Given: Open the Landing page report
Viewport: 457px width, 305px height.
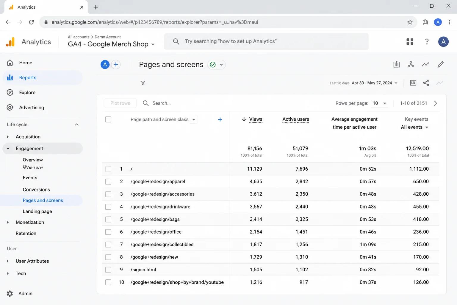Looking at the screenshot, I should coord(37,211).
